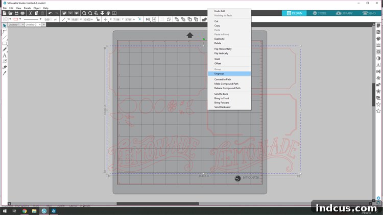Create a new document with the New icon
Screen dimensions: 383x215
tap(5, 13)
